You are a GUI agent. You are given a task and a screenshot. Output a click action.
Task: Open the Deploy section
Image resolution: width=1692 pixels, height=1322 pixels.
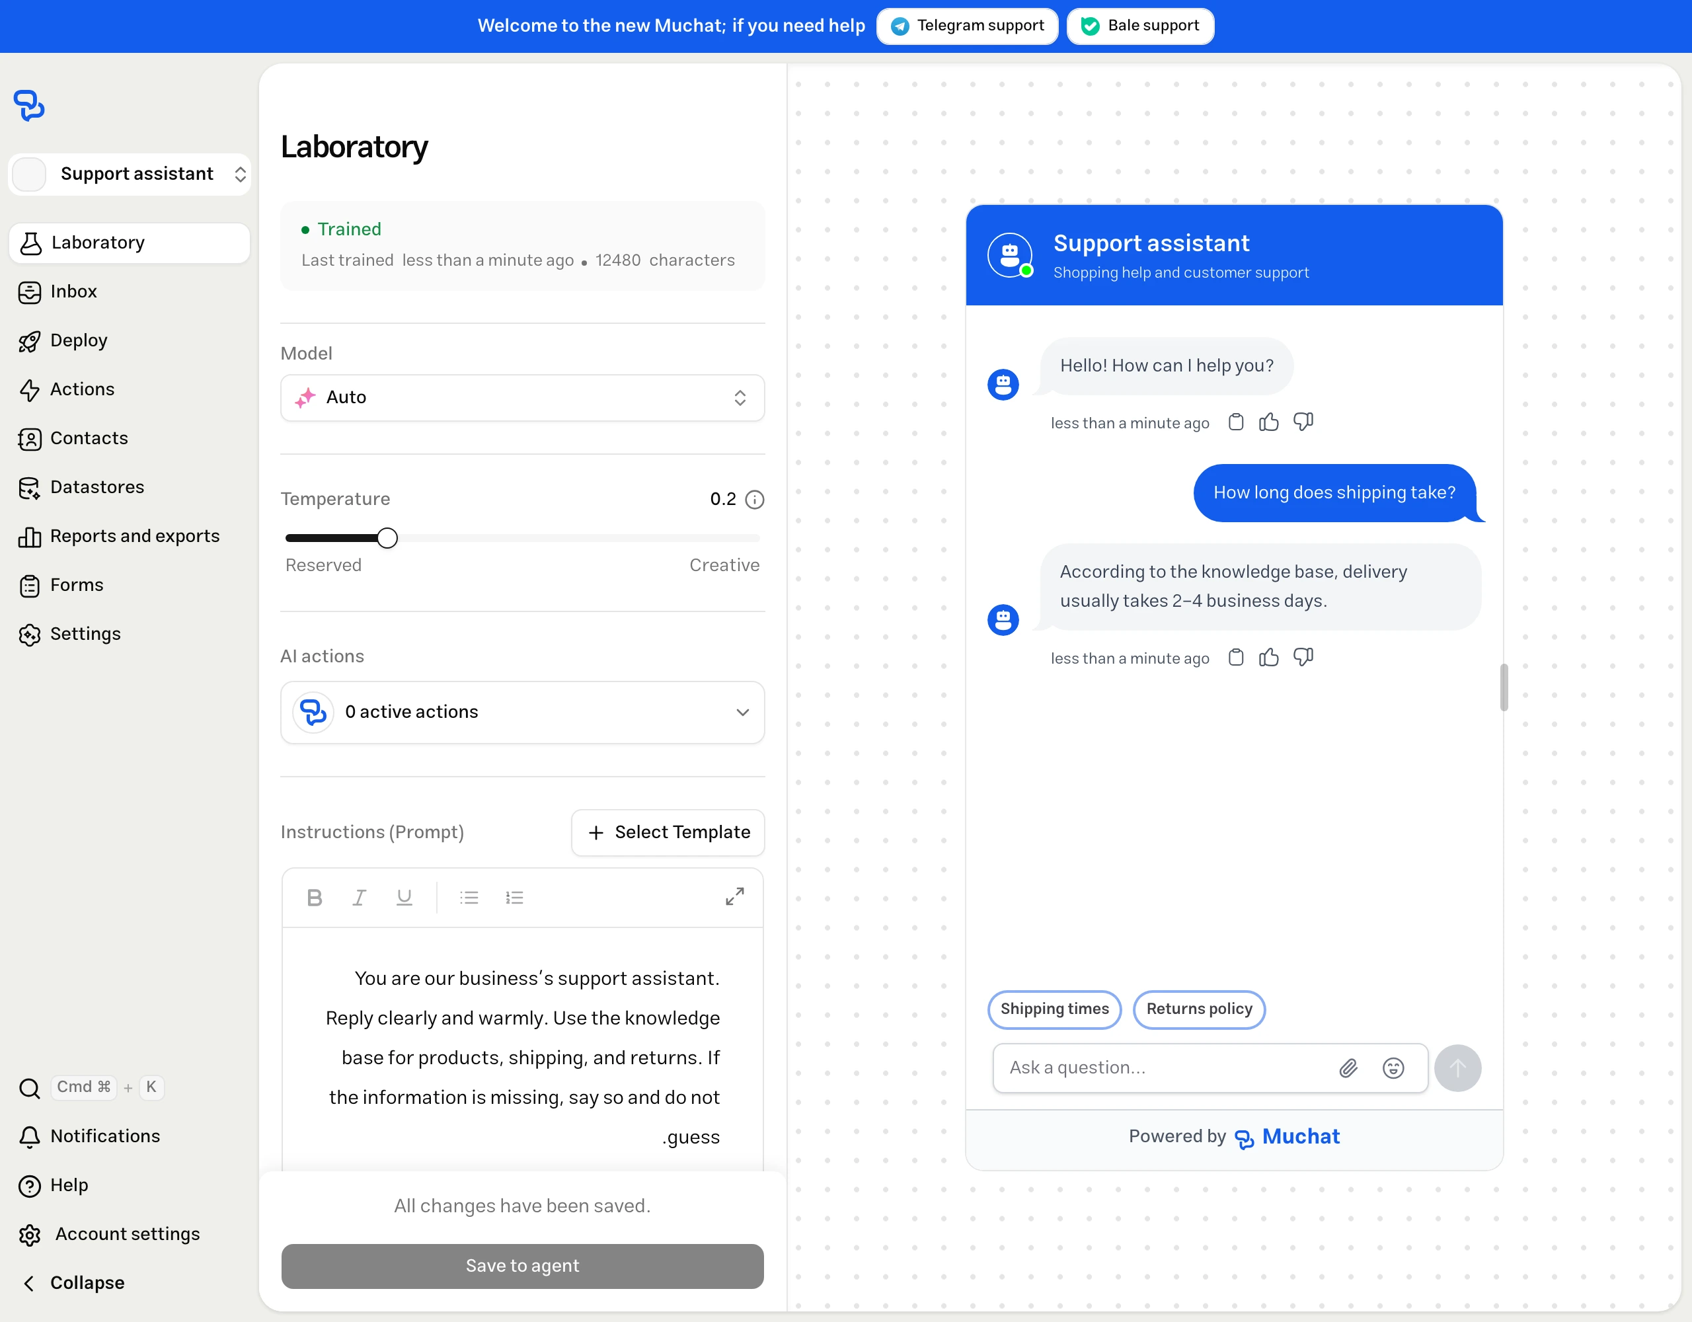tap(63, 341)
